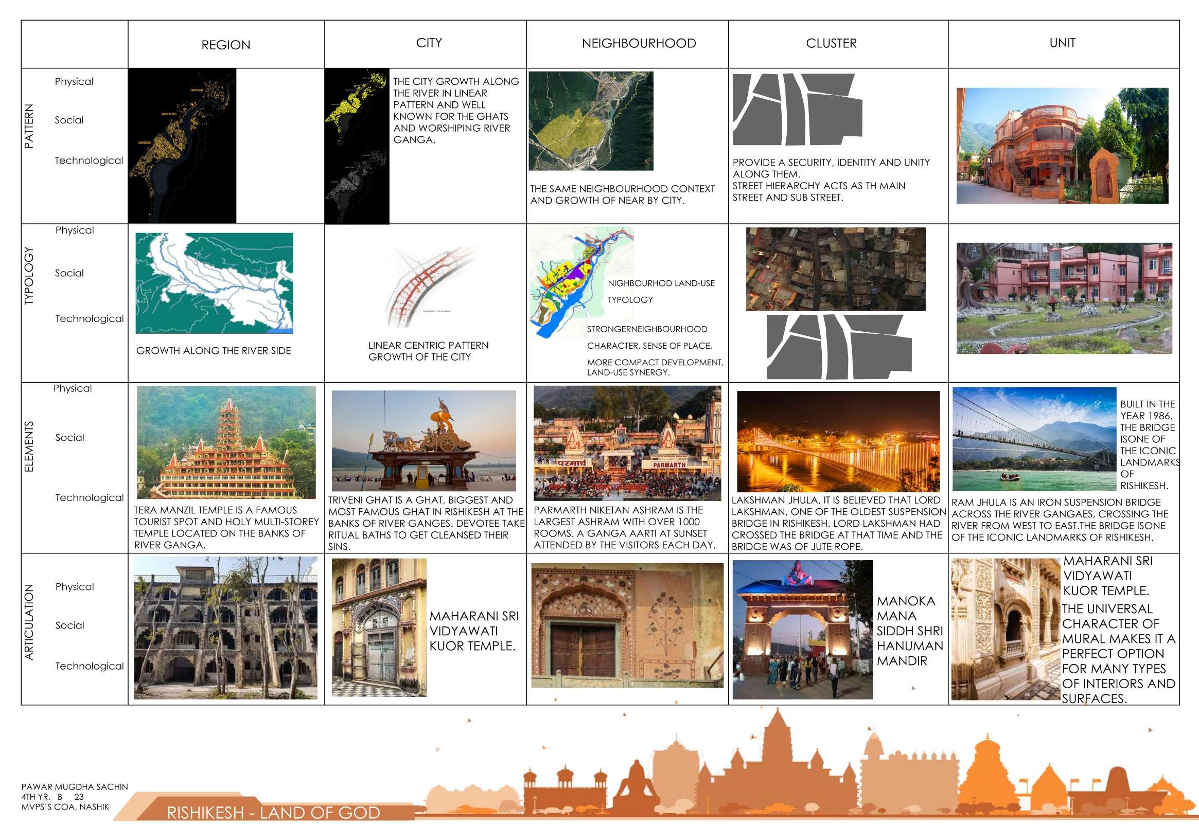Click the Rishikesh - Land of God title banner
Viewport: 1199px width, 825px height.
[273, 813]
